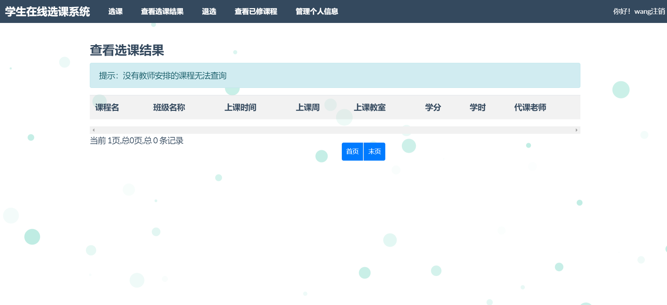Select the 代课老师 column header

coord(530,107)
